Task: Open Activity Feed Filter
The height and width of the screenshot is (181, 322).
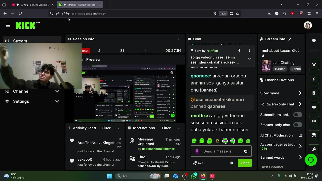Action: [x=106, y=128]
